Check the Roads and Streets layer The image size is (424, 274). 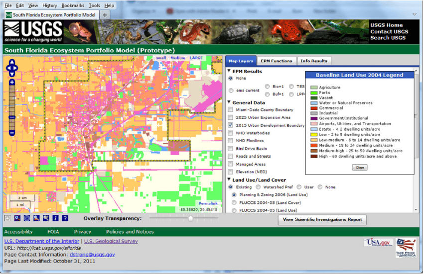pyautogui.click(x=230, y=156)
